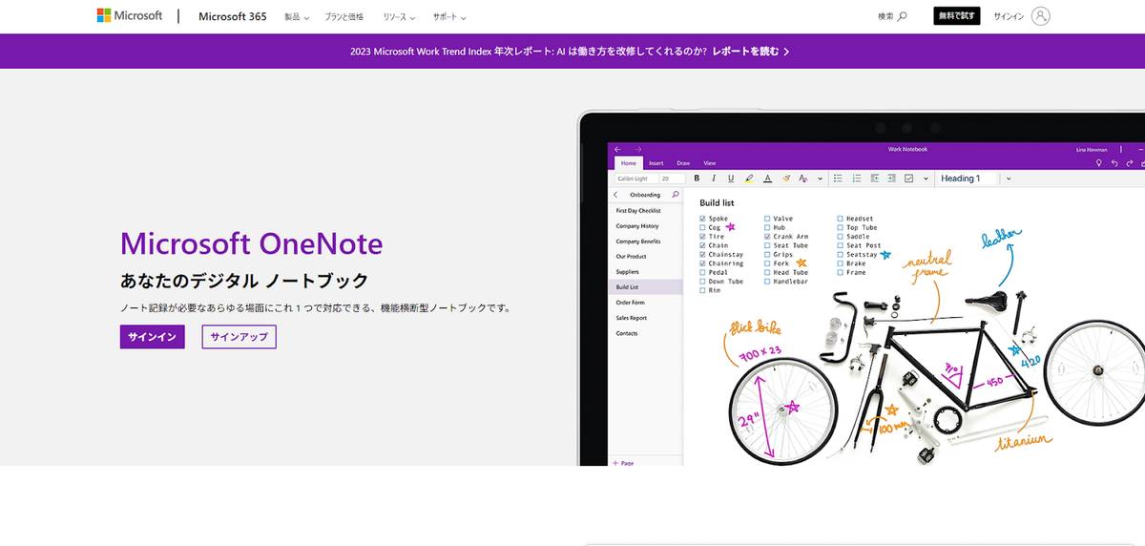
Task: Expand the 製品 dropdown menu
Action: tap(297, 17)
